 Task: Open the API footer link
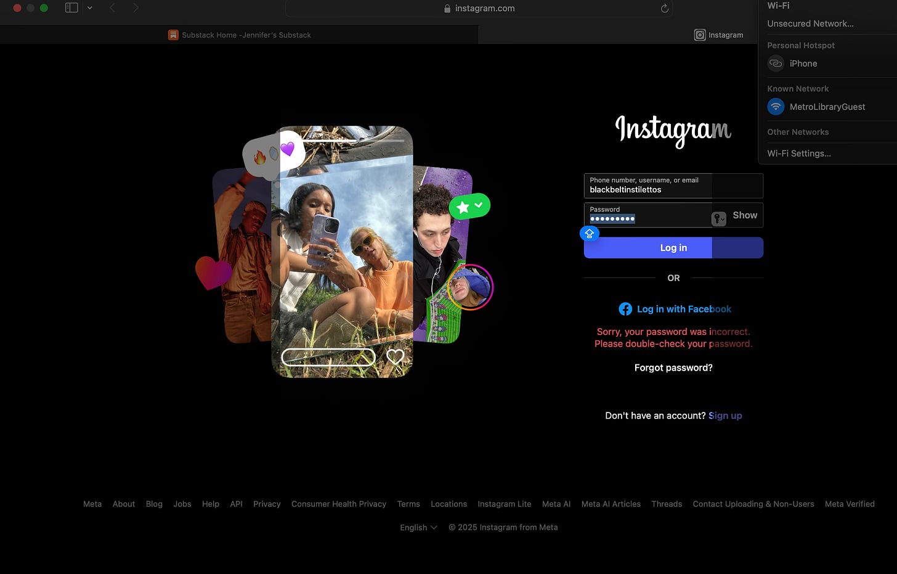pyautogui.click(x=236, y=504)
